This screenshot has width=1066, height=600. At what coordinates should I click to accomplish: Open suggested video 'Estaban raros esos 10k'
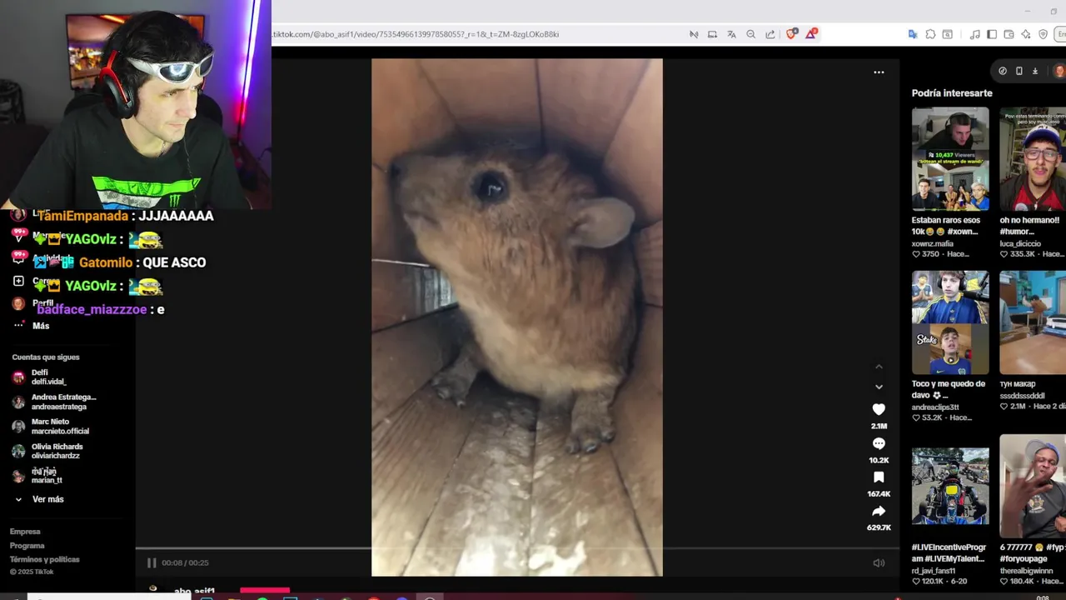coord(950,158)
